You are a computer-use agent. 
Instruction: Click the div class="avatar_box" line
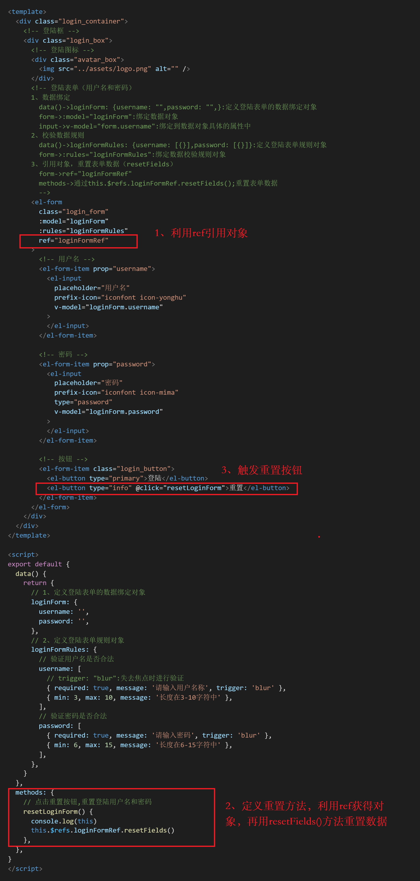(78, 60)
